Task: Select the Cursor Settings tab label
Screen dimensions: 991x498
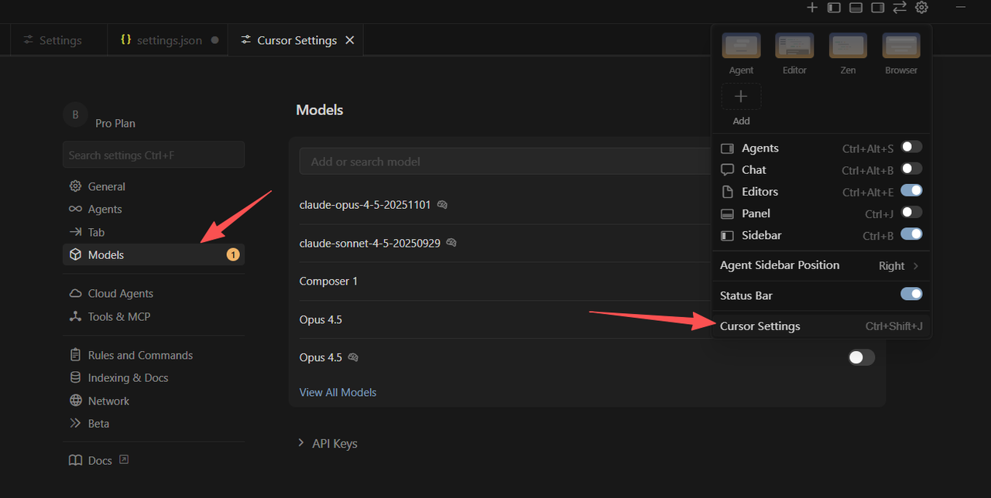Action: (x=297, y=40)
